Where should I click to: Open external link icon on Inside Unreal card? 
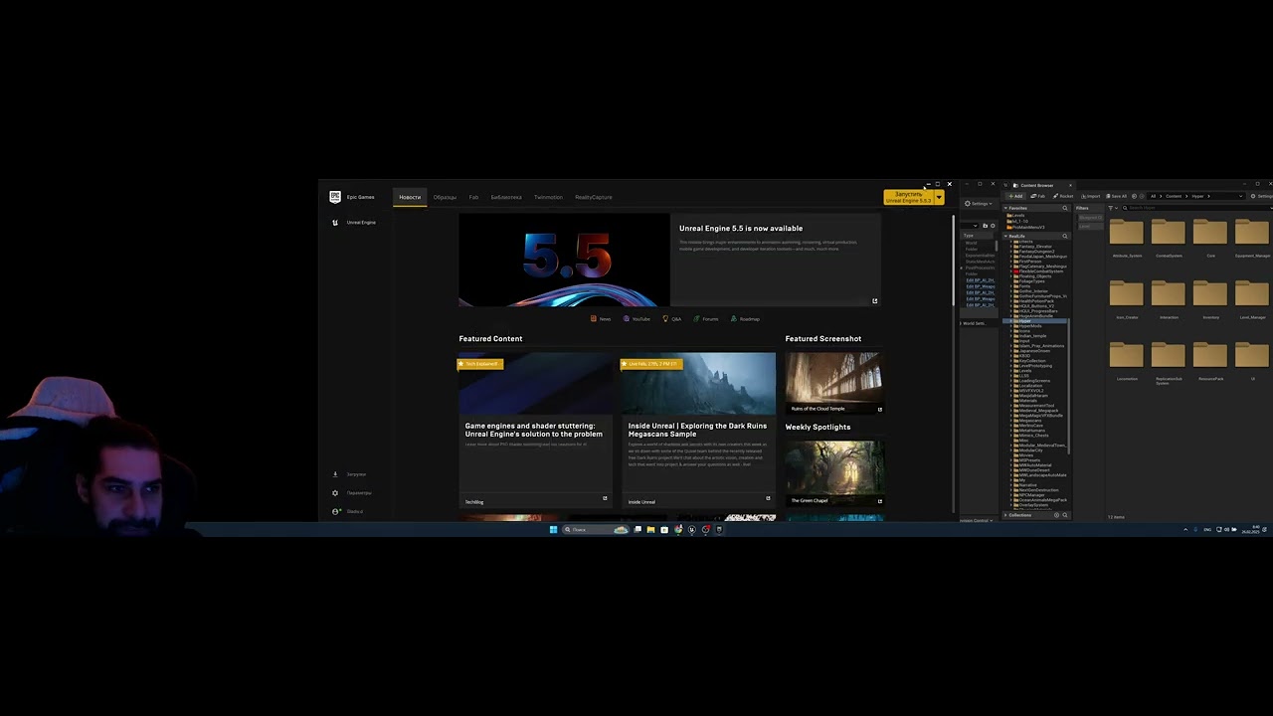[768, 498]
